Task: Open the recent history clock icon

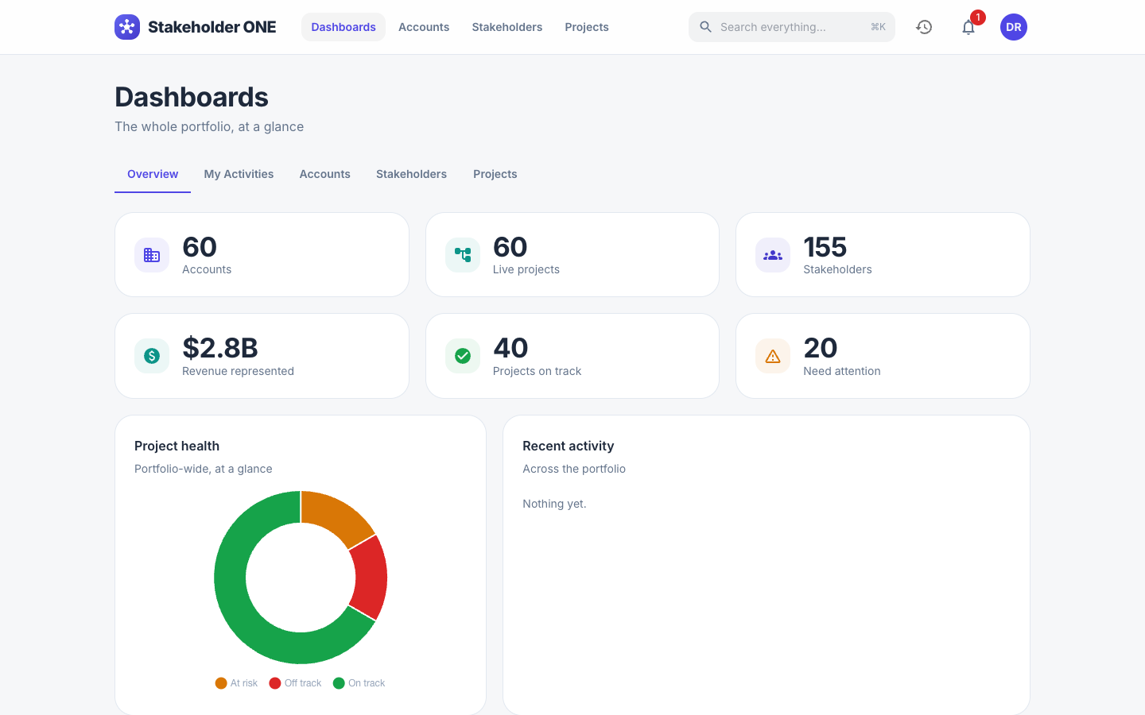Action: point(924,27)
